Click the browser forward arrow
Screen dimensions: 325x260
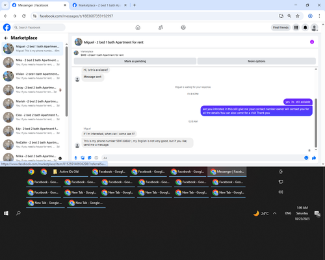coord(14,16)
